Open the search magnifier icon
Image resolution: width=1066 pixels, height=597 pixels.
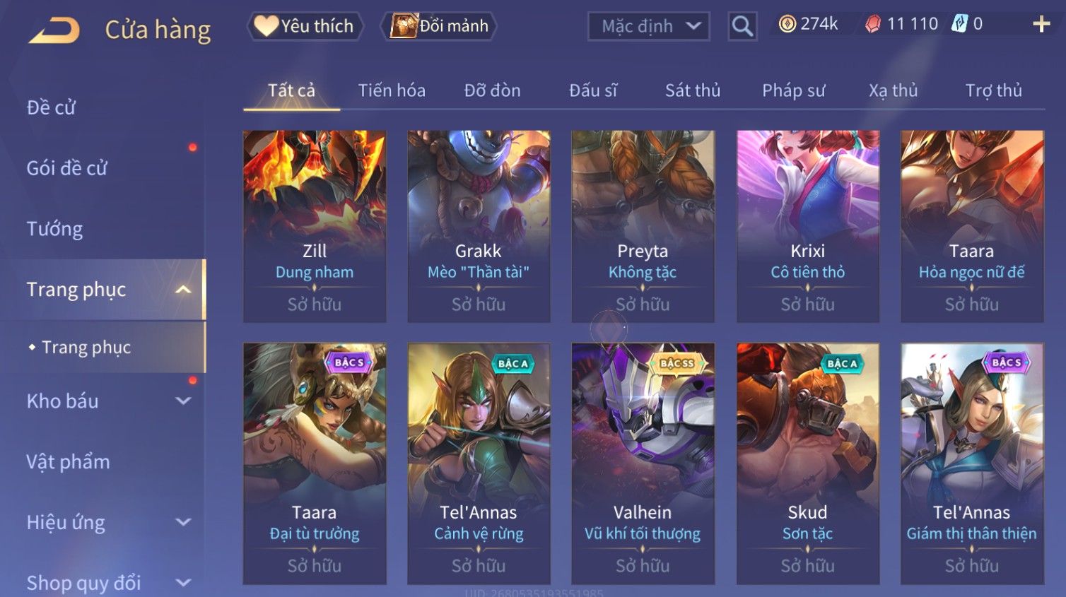click(742, 26)
